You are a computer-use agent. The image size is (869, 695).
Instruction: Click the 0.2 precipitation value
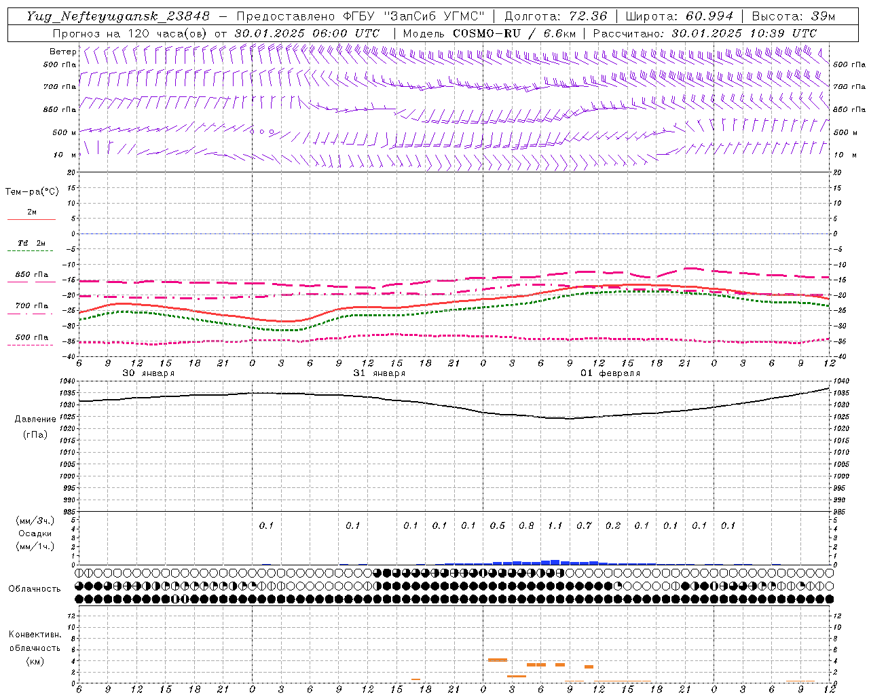(x=613, y=525)
